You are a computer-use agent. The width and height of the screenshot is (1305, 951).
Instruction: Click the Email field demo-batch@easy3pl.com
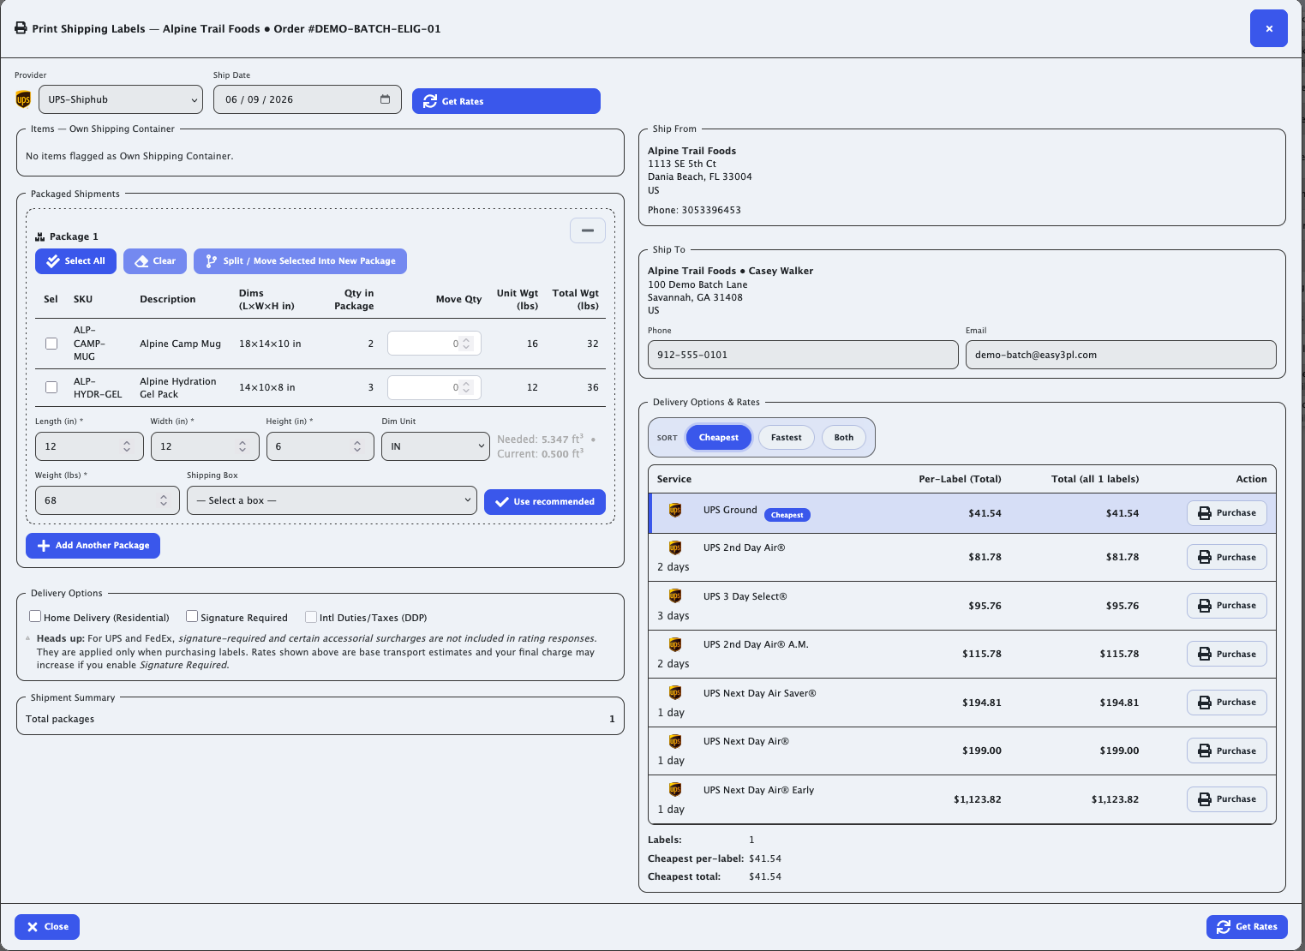pyautogui.click(x=1121, y=355)
